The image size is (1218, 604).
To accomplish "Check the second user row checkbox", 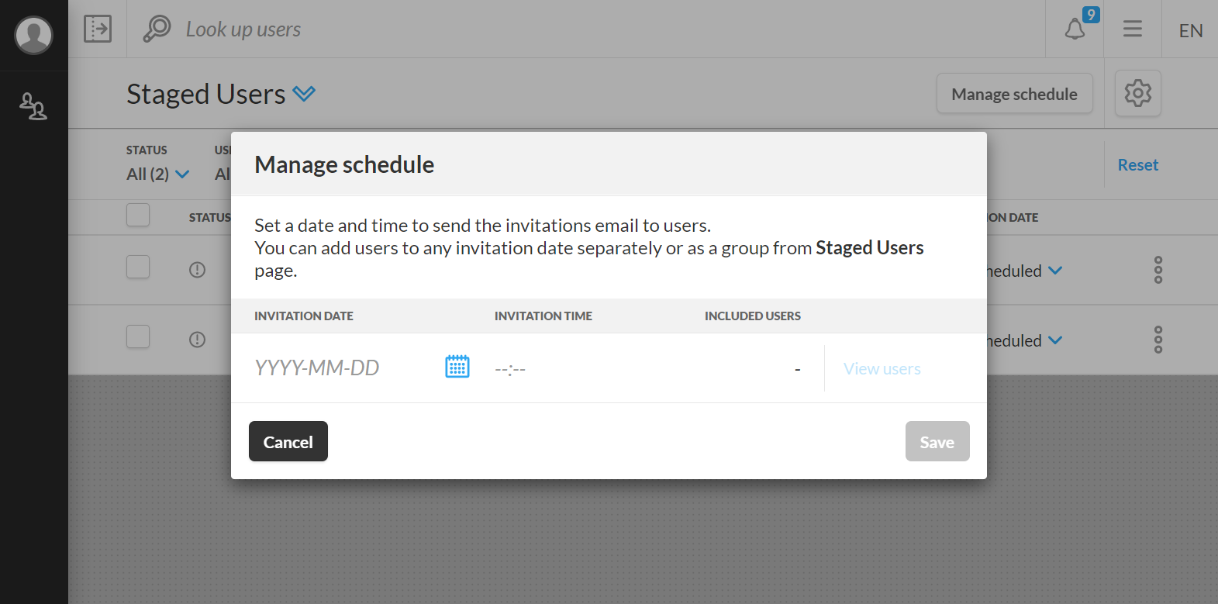I will (x=138, y=337).
